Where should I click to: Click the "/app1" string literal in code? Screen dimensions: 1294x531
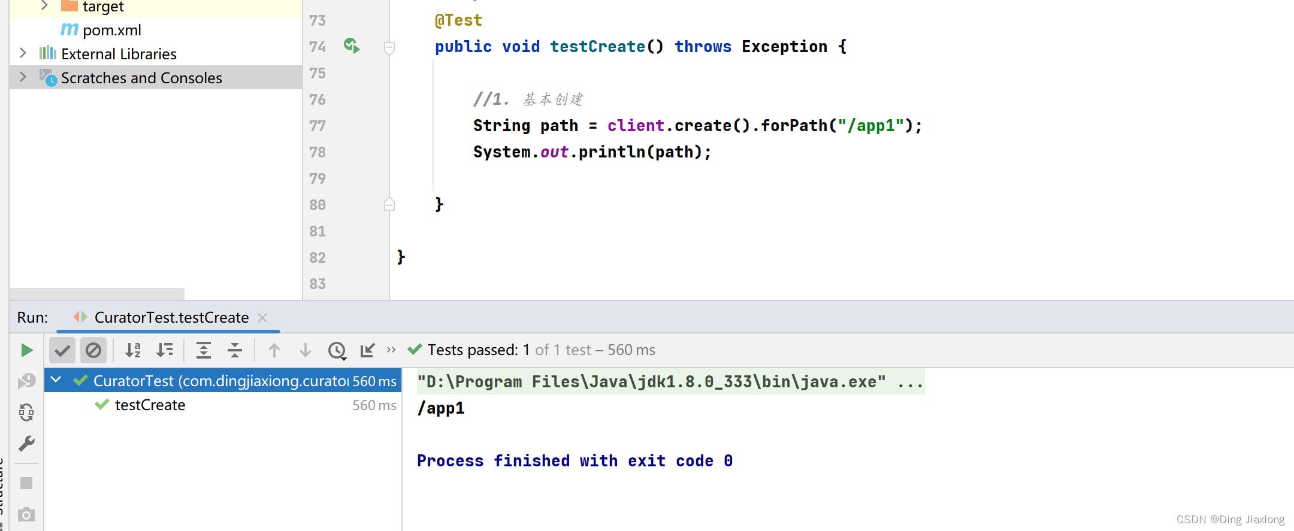871,126
